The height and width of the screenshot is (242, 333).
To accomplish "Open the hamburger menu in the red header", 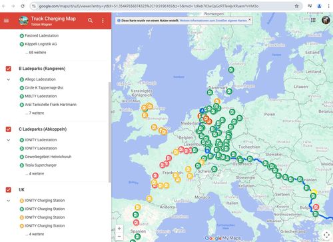I will [6, 21].
